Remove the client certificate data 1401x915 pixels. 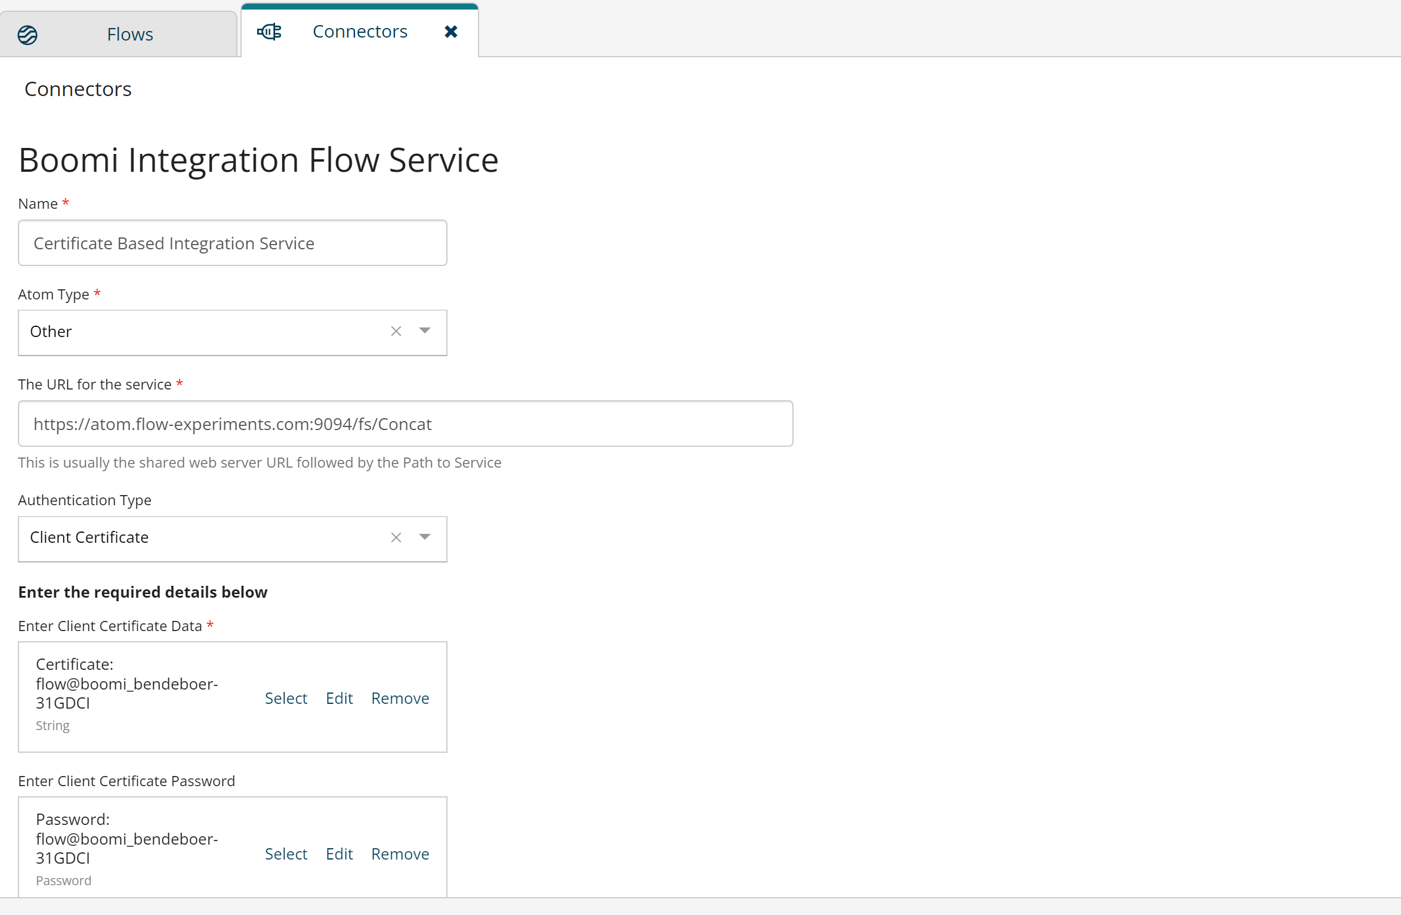pos(400,698)
